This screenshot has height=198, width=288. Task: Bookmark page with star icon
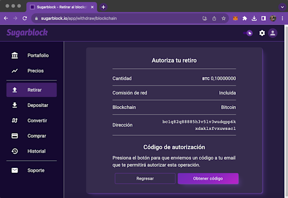223,19
